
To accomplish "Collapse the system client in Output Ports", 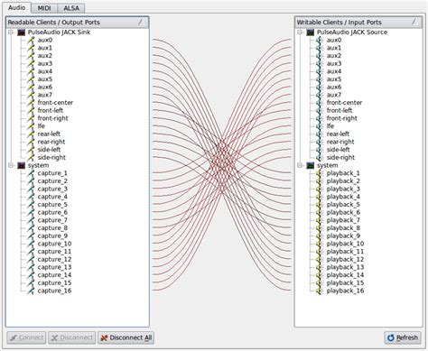I will click(x=11, y=165).
